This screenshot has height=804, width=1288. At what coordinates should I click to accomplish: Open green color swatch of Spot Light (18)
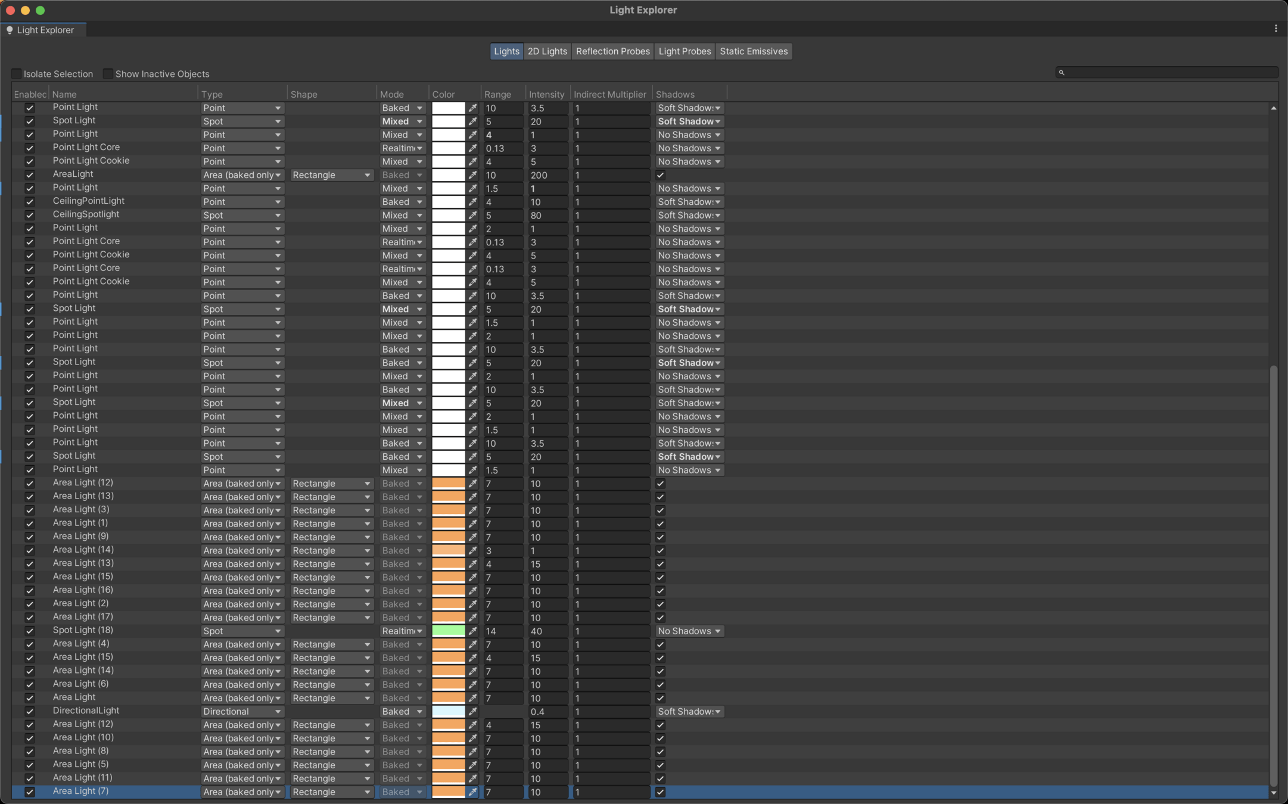[448, 631]
